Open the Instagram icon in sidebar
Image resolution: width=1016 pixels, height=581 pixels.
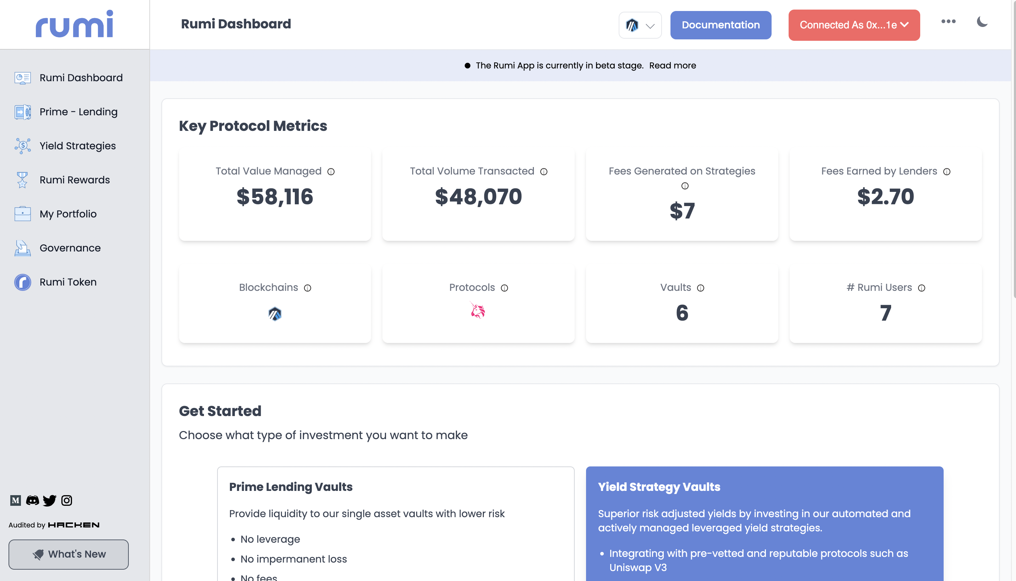[67, 500]
